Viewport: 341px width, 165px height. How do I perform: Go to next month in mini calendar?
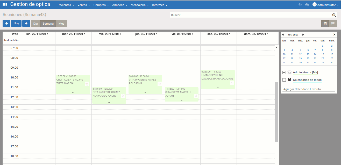(x=303, y=35)
